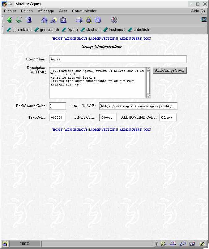
Task: Go to Home via toolbar house icon
Action: click(45, 20)
